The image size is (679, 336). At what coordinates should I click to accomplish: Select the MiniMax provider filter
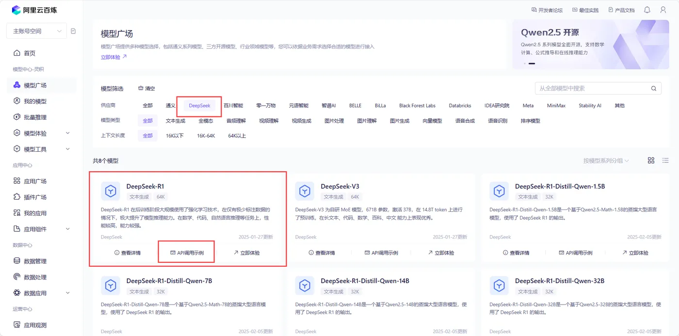click(556, 106)
